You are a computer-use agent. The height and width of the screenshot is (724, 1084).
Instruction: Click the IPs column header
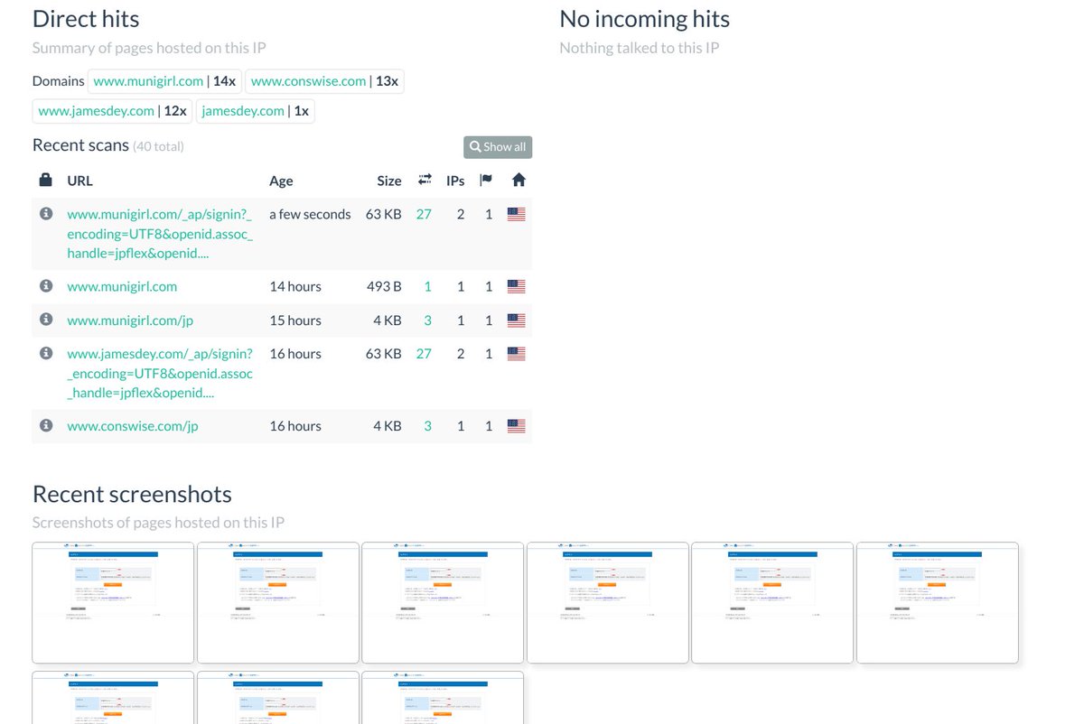click(455, 181)
